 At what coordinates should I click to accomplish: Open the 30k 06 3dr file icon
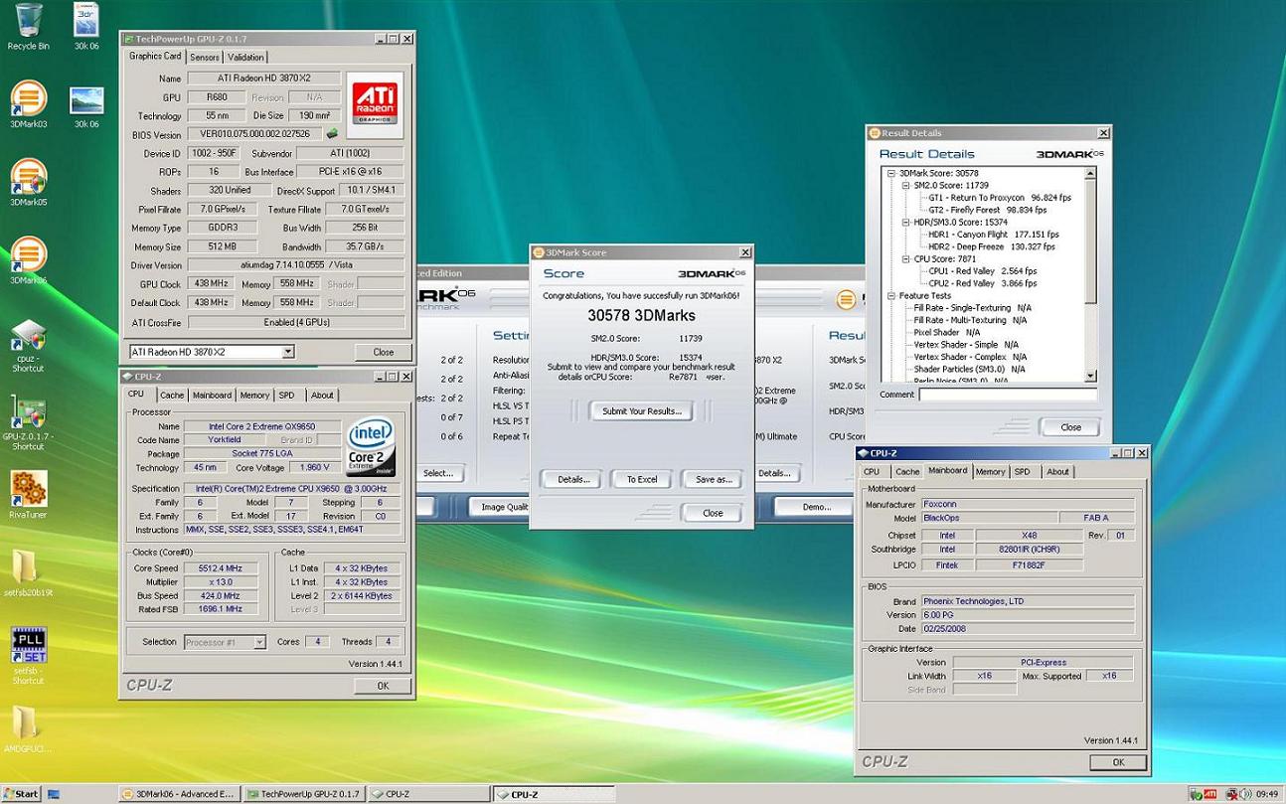(86, 26)
